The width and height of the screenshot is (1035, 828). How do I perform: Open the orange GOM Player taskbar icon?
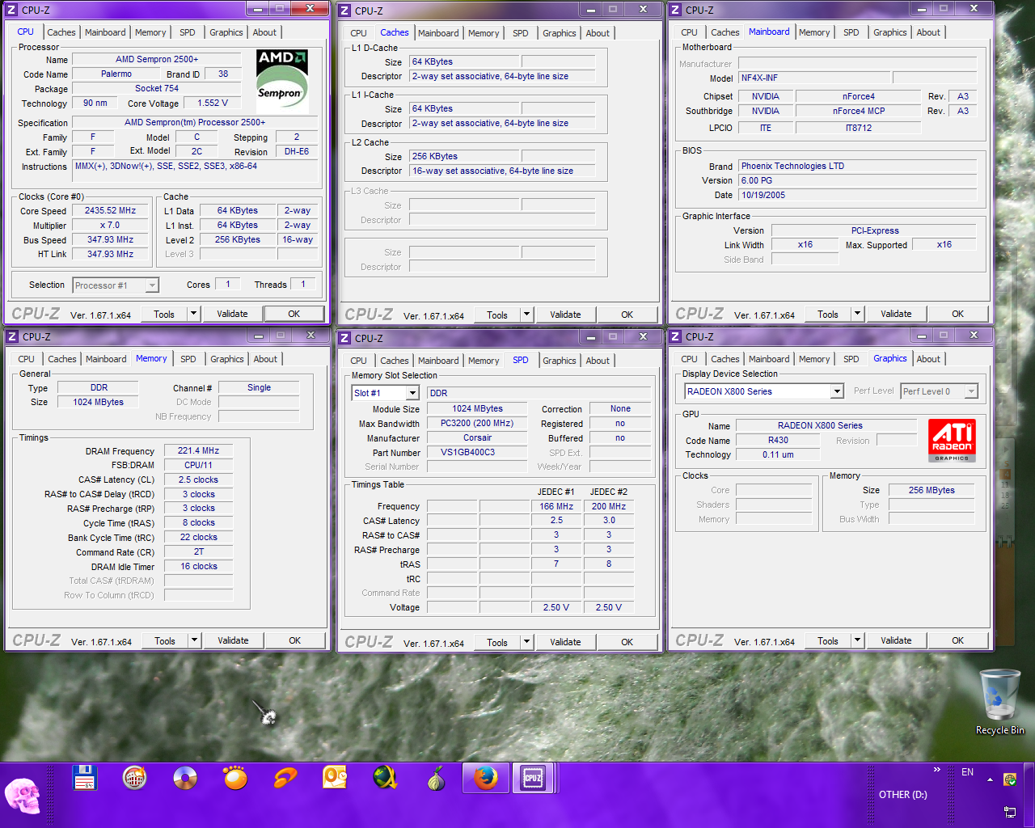235,778
